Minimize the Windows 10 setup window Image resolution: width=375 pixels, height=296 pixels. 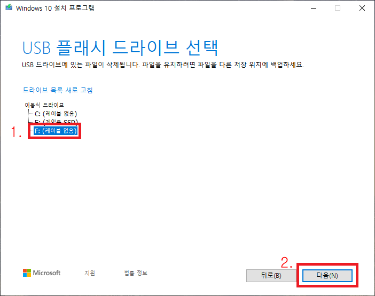point(314,8)
